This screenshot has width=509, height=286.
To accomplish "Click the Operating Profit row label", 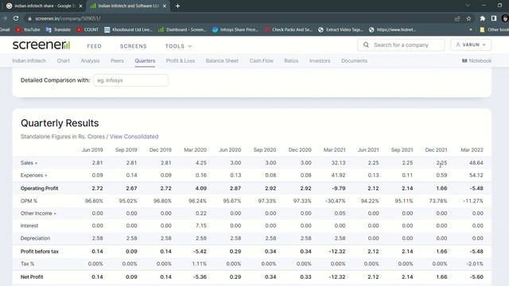I will (x=39, y=188).
